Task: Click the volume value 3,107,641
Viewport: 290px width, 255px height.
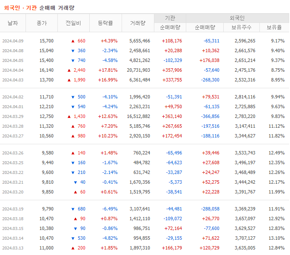Action: tap(140, 209)
